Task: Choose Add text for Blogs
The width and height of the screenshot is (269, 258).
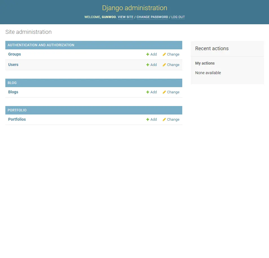Action: 154,92
